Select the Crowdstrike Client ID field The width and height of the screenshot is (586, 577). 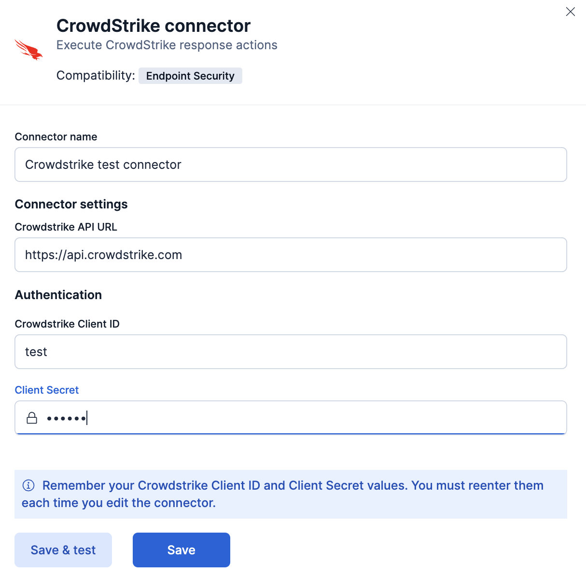coord(291,352)
